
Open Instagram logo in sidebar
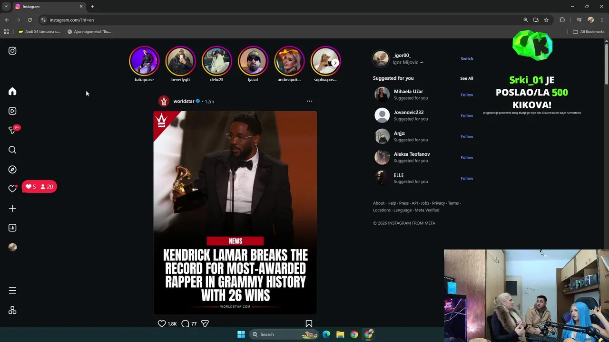pyautogui.click(x=12, y=51)
